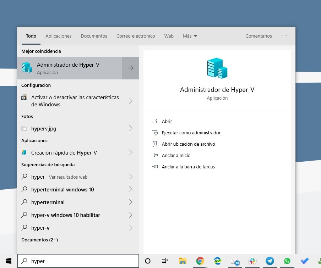Select the Todo tab
321x268 pixels.
point(31,36)
